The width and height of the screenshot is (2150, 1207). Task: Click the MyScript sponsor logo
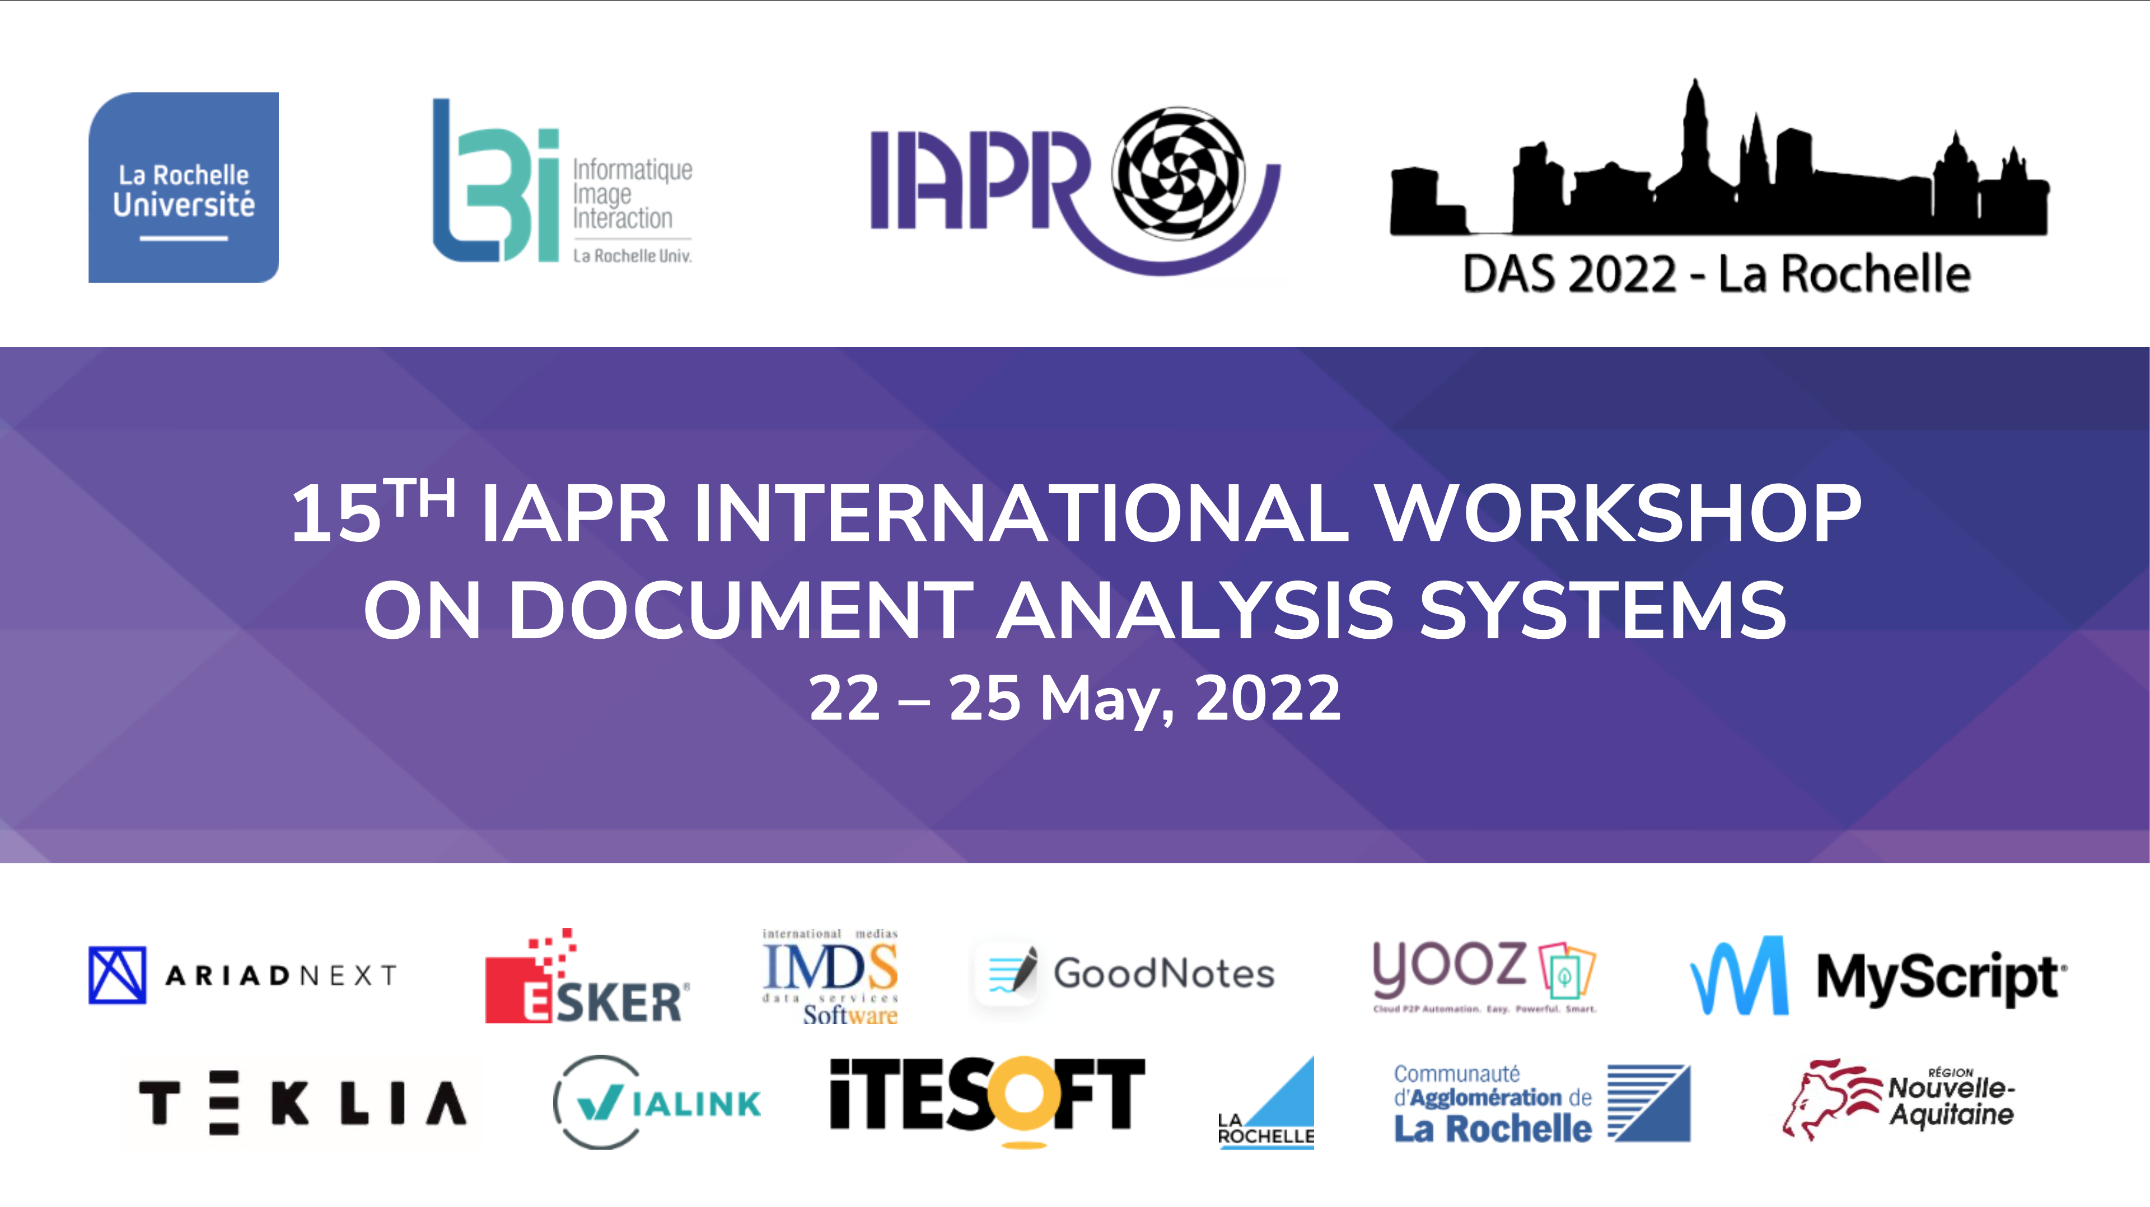pyautogui.click(x=1879, y=976)
